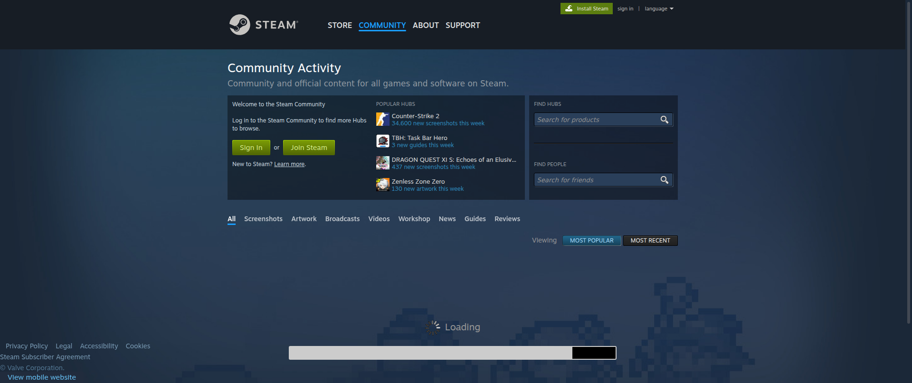Open the Zenless Zone Zero hub title

pos(418,181)
